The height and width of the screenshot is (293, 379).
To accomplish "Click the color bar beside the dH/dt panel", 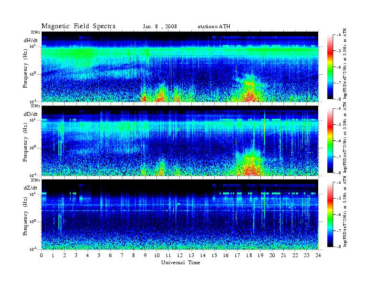I will (x=330, y=67).
